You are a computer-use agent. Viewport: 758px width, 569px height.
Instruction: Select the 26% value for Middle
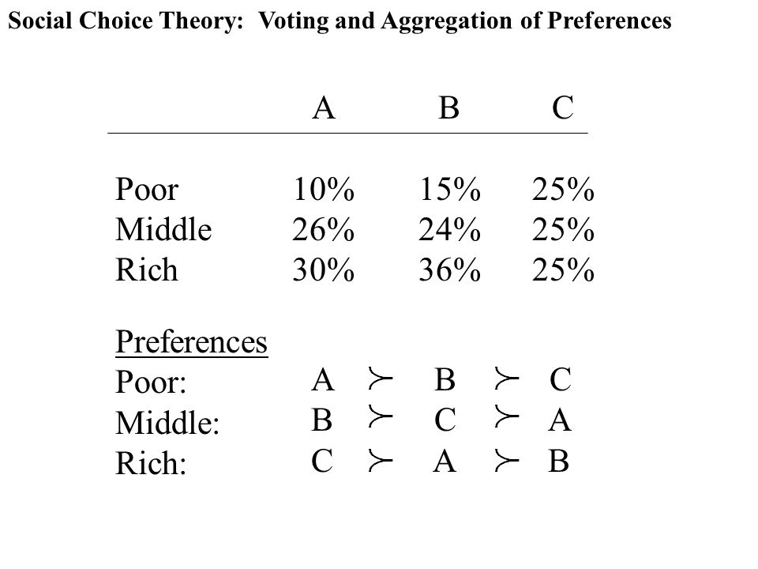(x=323, y=229)
